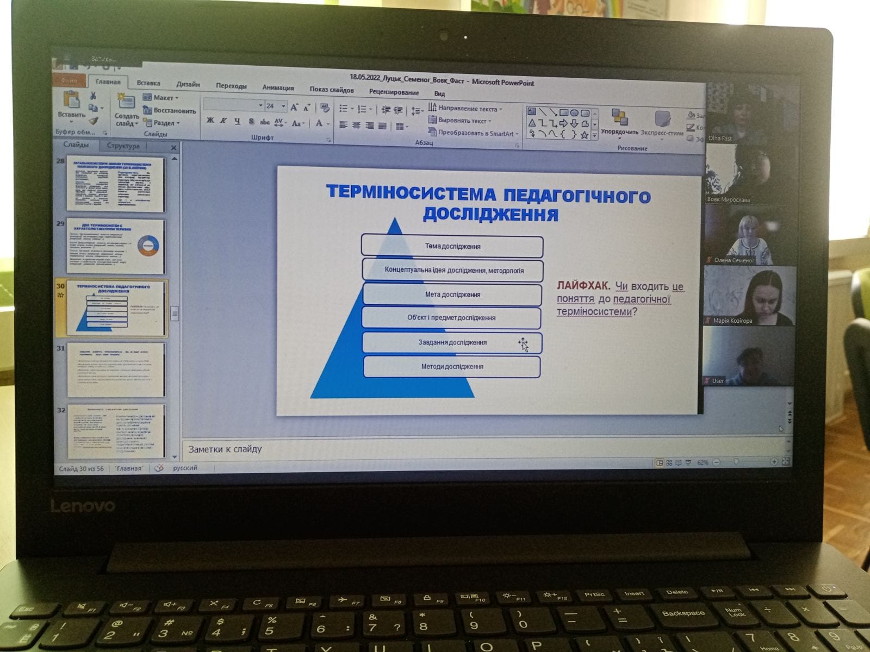Open the Показ слайдов ribbon tab
This screenshot has width=870, height=652.
click(x=332, y=90)
